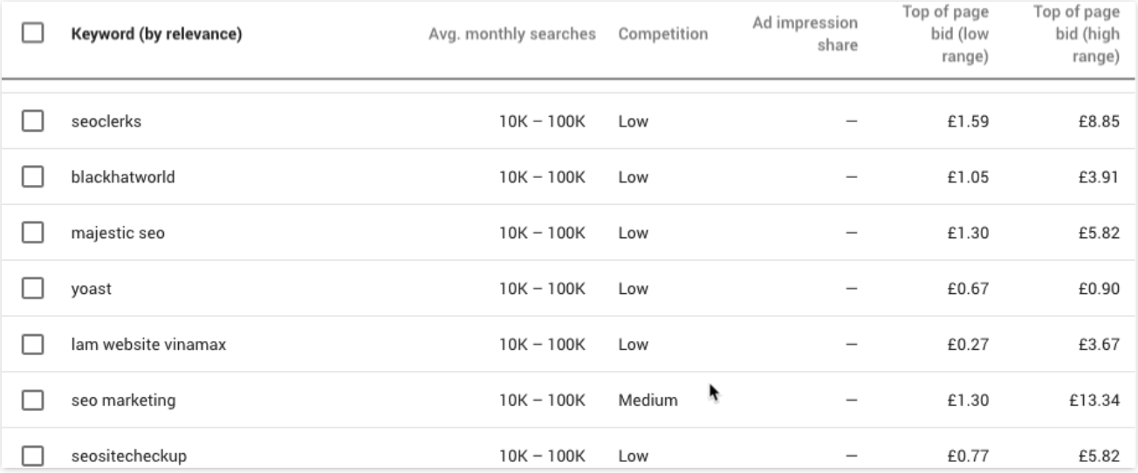Enable the yoast keyword checkbox
Screen dimensions: 1138x473
[32, 289]
